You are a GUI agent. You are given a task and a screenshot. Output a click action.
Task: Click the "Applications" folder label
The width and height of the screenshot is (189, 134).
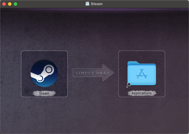point(141,93)
